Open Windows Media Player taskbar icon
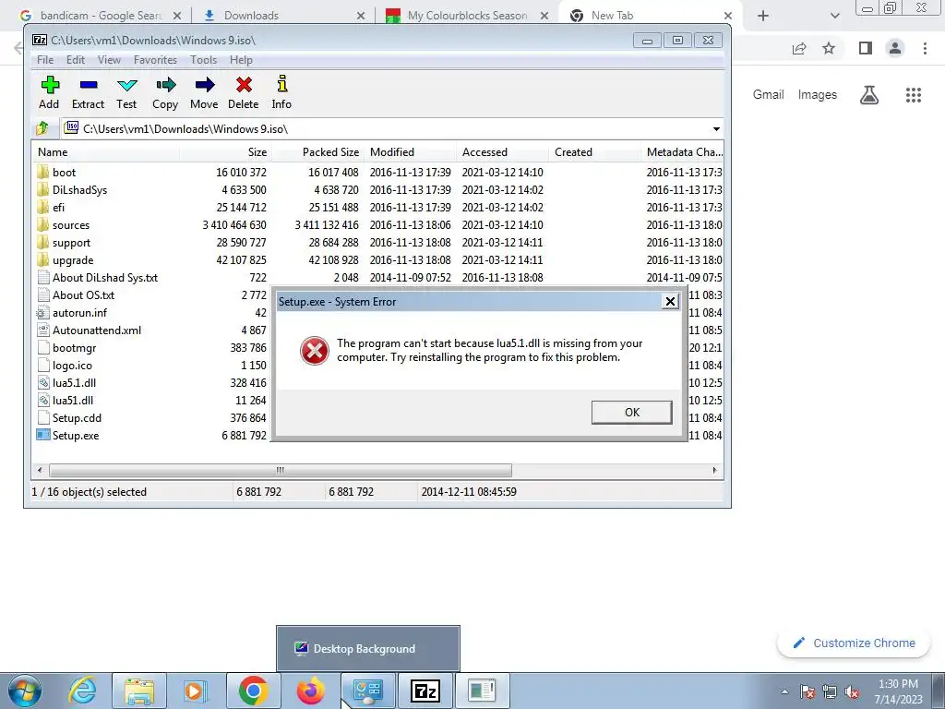 pos(196,691)
